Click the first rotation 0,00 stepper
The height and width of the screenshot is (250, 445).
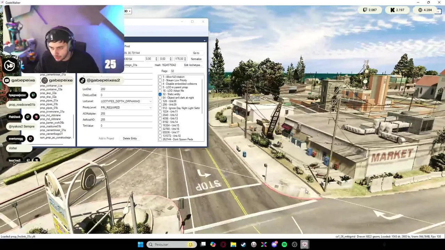[156, 59]
